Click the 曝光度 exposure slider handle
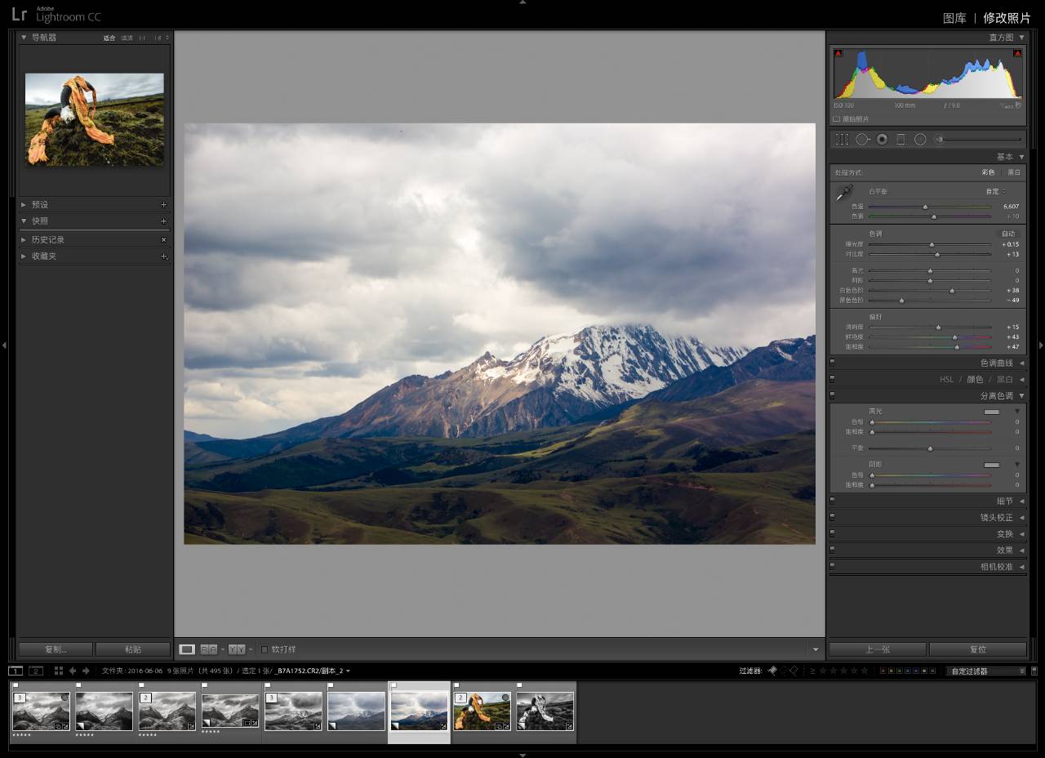The height and width of the screenshot is (758, 1045). pyautogui.click(x=932, y=244)
